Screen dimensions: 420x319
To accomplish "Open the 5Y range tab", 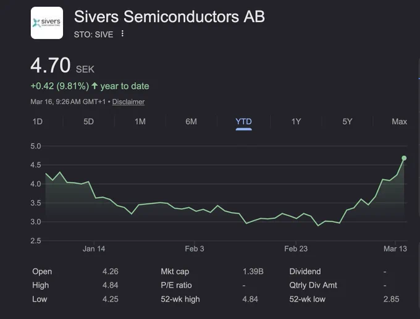I will 347,122.
